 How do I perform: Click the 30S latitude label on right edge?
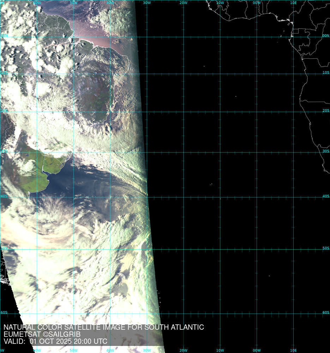325,151
